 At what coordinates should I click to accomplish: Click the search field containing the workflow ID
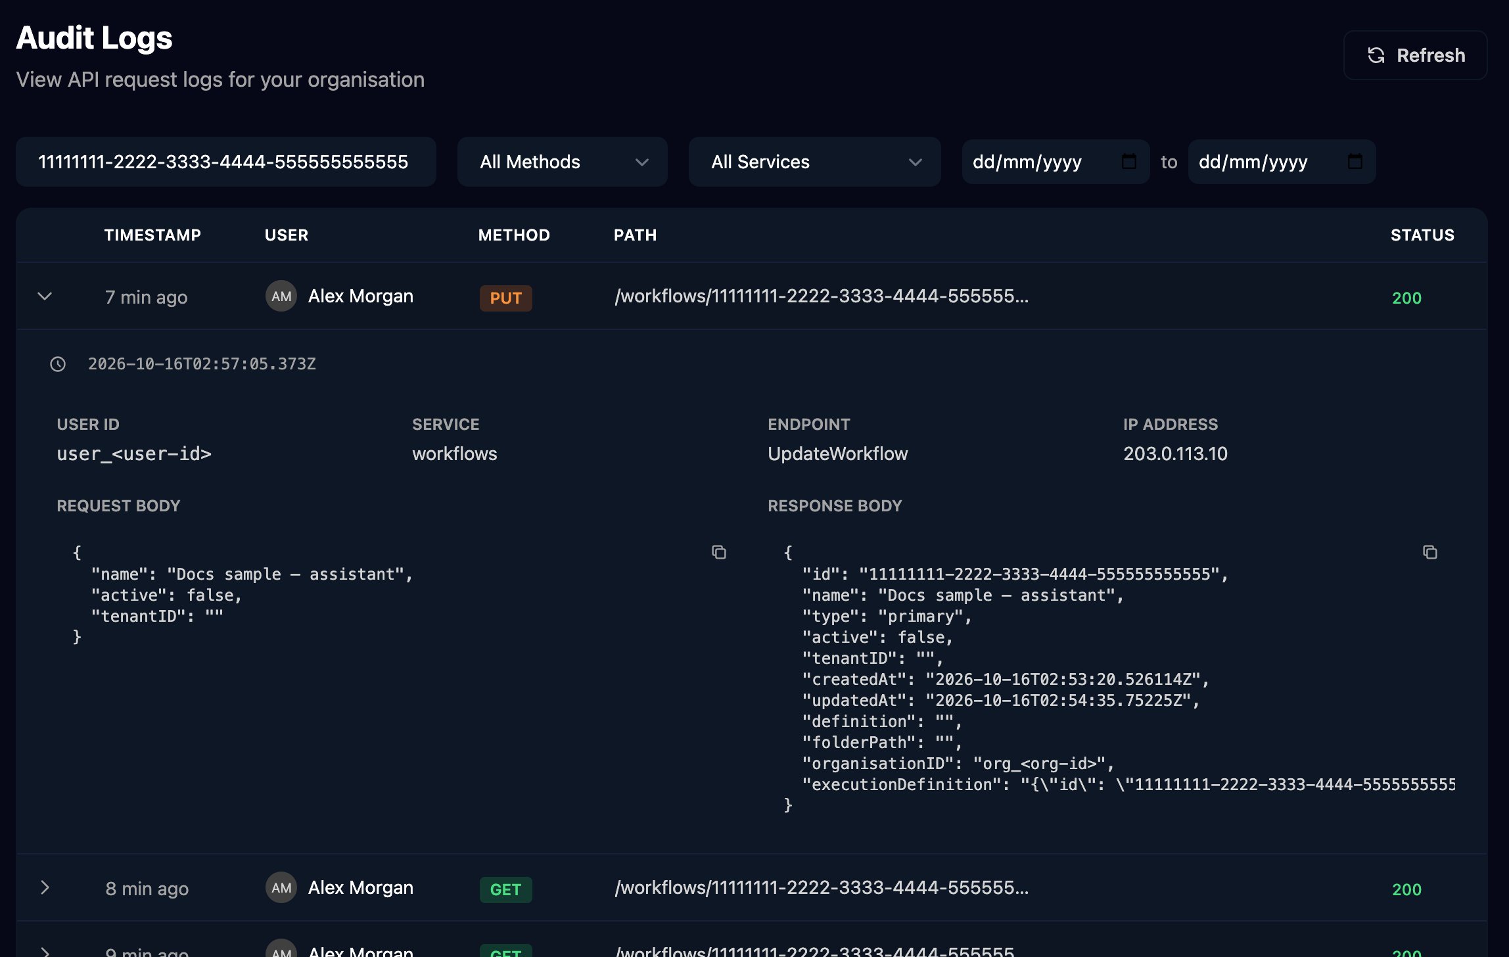[x=226, y=162]
